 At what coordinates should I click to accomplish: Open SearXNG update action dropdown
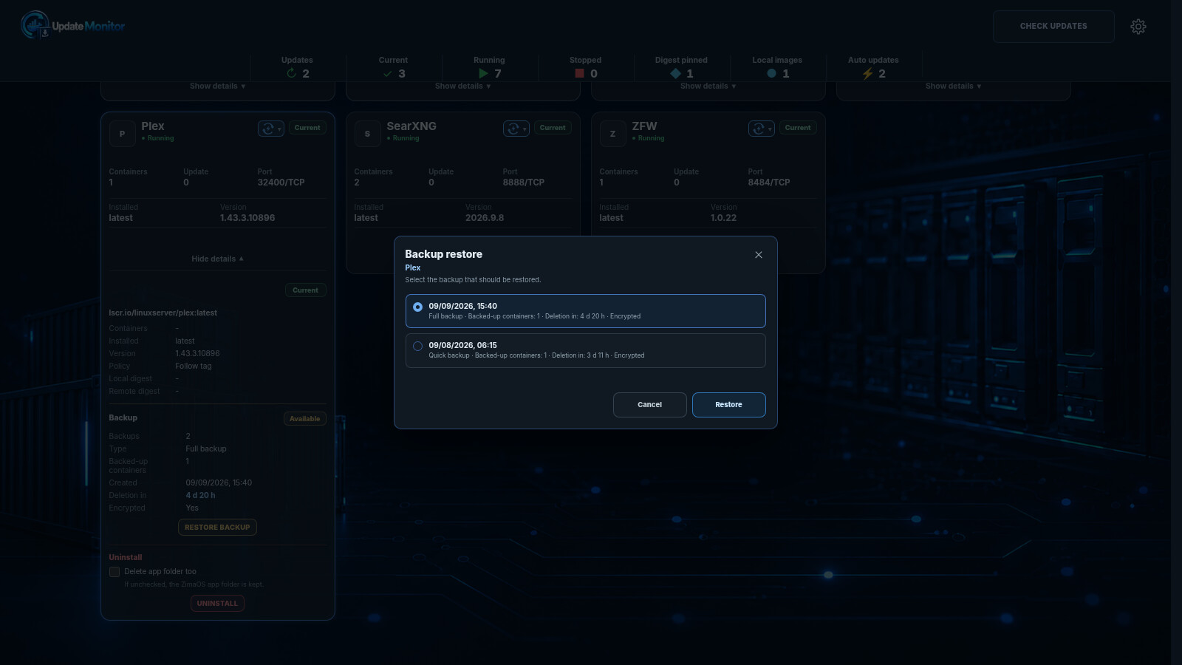(516, 129)
